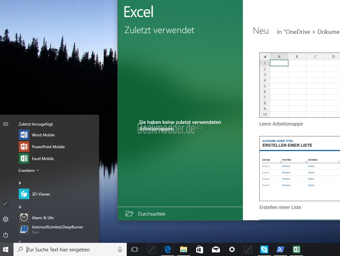
Task: Expand the Erweitern list of recent apps
Action: coord(29,171)
